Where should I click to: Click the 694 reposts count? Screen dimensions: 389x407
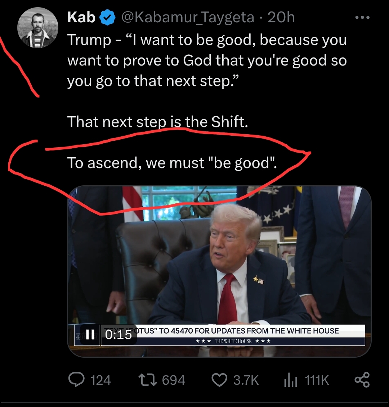[x=174, y=380]
